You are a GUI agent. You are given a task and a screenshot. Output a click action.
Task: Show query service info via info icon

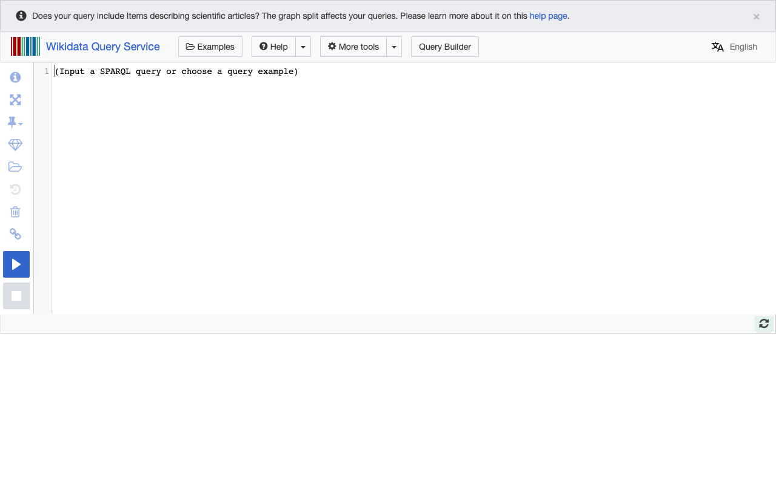[x=15, y=77]
